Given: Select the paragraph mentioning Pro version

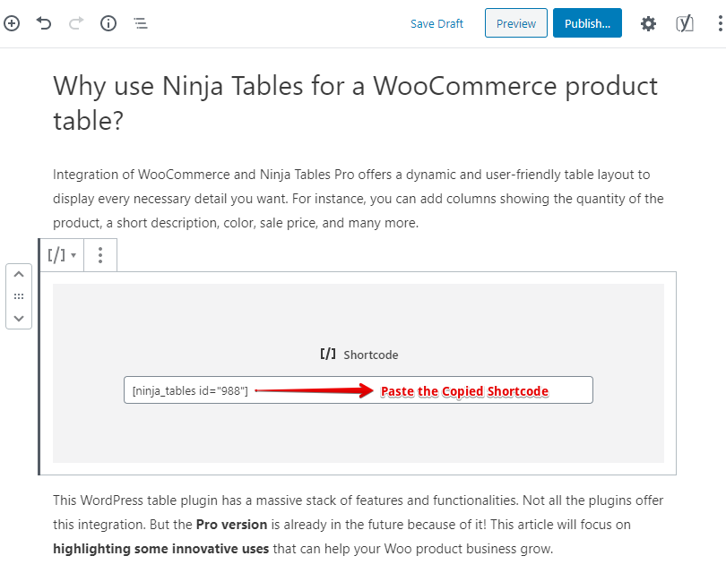Looking at the screenshot, I should click(x=358, y=525).
